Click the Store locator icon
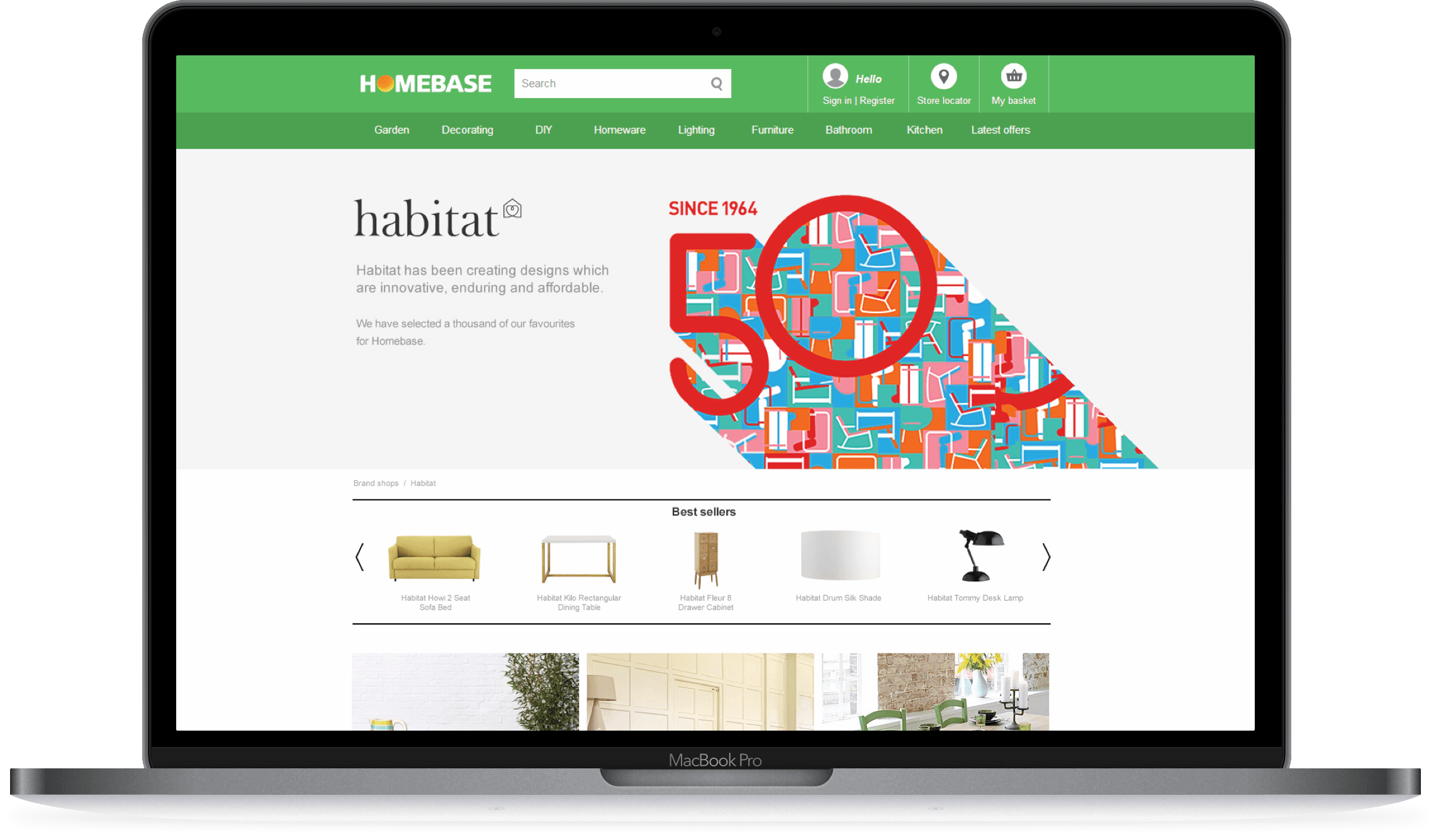 pos(942,84)
